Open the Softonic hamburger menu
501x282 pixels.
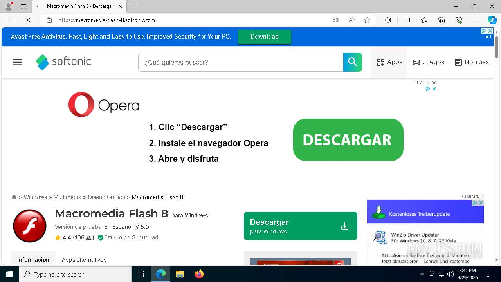[17, 62]
